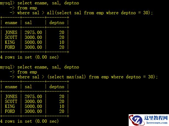The height and width of the screenshot is (126, 169).
Task: Click the deptno header in first table
Action: point(57,23)
